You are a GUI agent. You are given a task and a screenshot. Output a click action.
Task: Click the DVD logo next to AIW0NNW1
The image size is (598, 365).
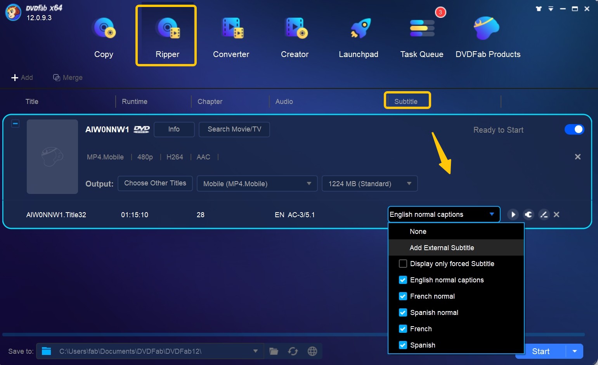(x=142, y=130)
